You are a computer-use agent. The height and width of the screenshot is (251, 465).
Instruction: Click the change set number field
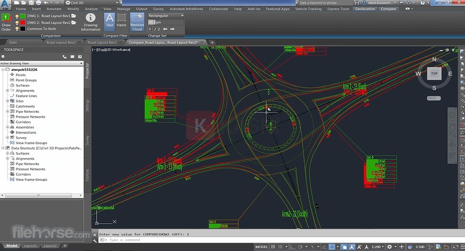pyautogui.click(x=150, y=29)
